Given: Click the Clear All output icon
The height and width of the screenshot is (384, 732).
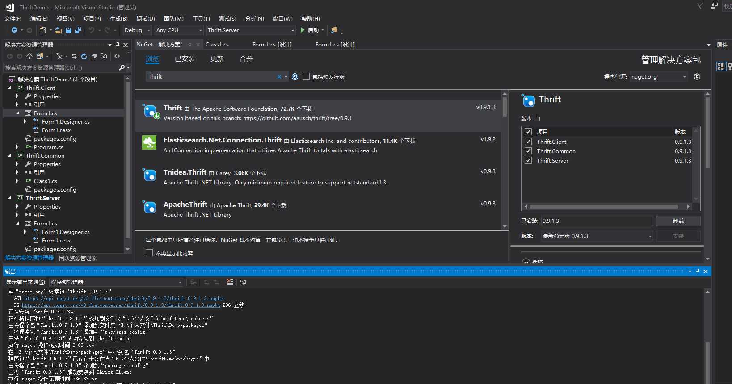Looking at the screenshot, I should (230, 282).
